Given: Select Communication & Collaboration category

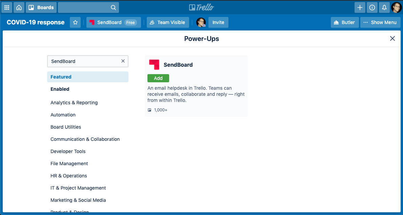Looking at the screenshot, I should [85, 139].
